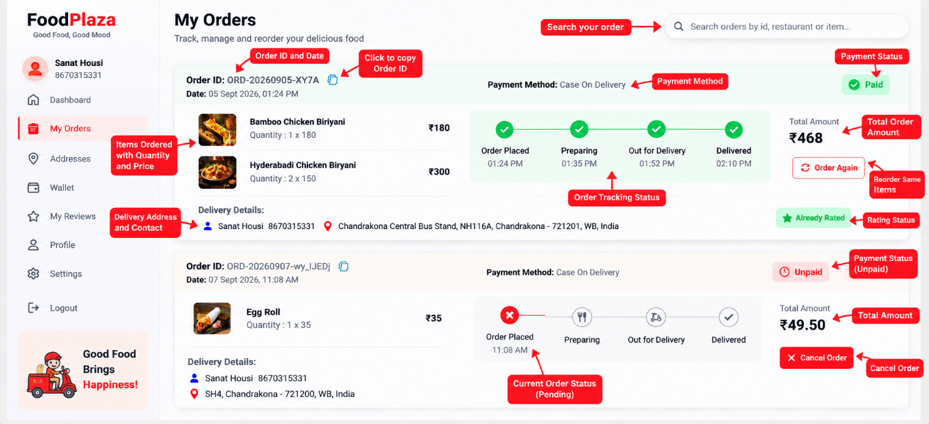The image size is (929, 424).
Task: Focus the search orders input field
Action: (786, 26)
